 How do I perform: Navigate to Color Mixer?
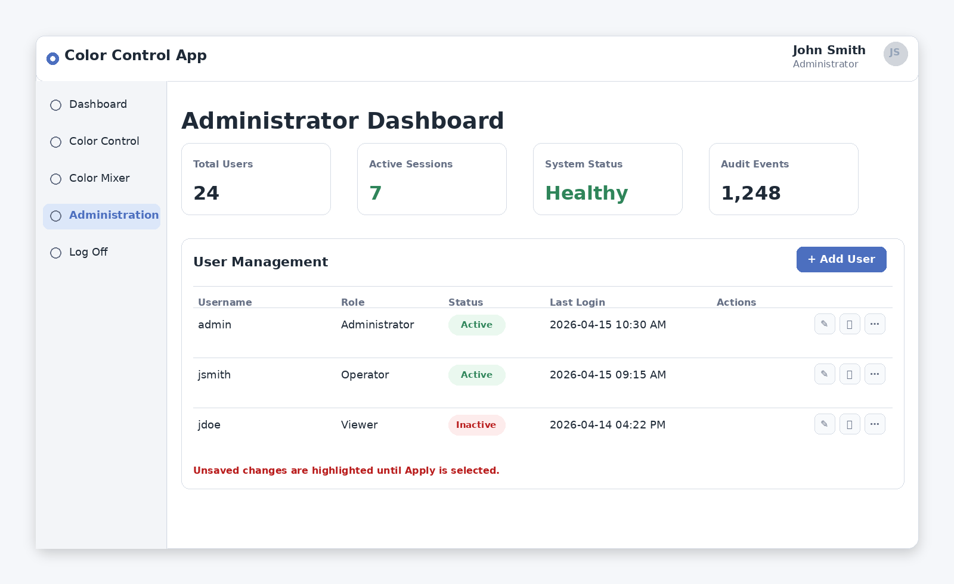point(99,178)
